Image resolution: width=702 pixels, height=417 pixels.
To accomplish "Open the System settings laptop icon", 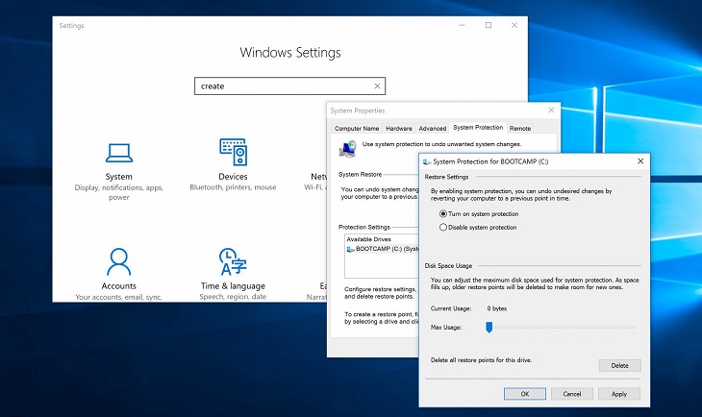I will (119, 153).
